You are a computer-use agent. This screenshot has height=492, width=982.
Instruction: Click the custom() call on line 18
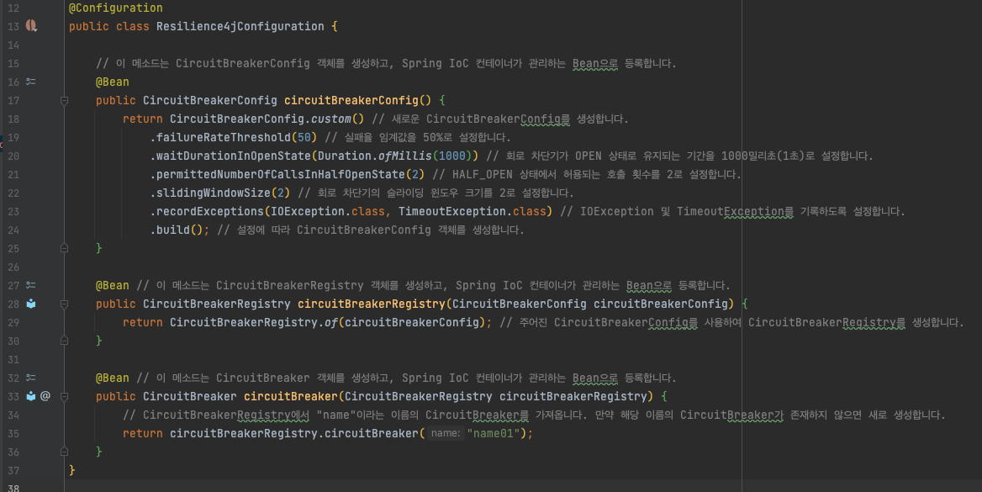coord(338,119)
